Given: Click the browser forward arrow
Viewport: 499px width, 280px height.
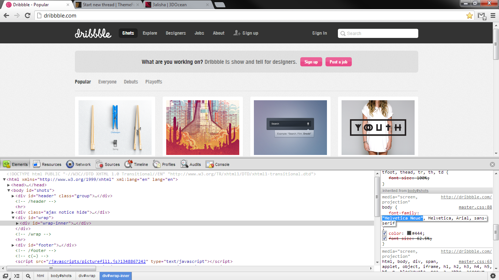Looking at the screenshot, I should coord(17,15).
